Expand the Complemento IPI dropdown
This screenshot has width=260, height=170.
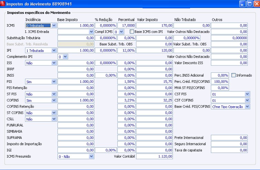tap(65, 57)
